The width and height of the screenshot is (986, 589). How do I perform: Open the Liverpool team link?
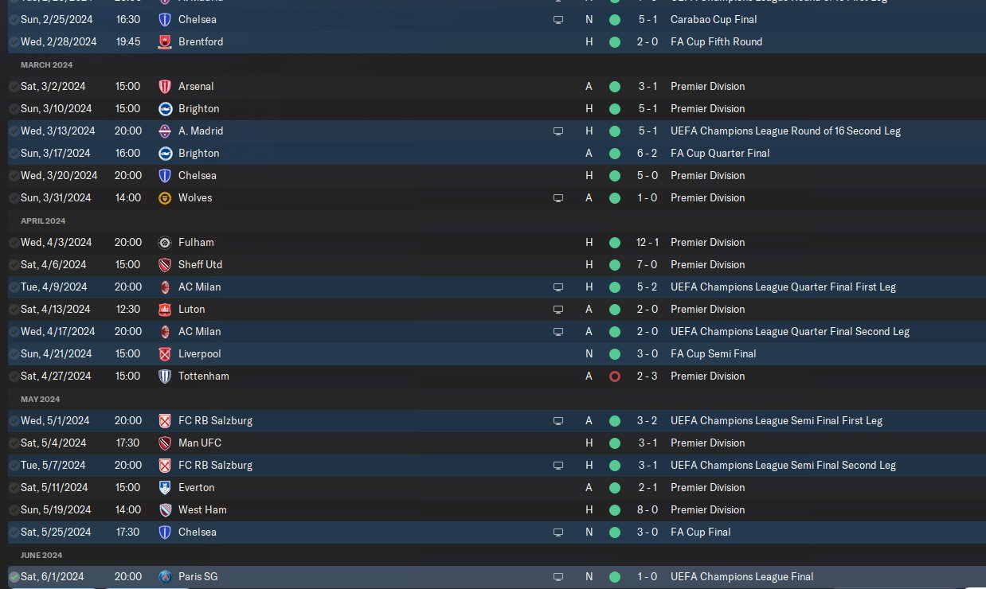tap(199, 353)
